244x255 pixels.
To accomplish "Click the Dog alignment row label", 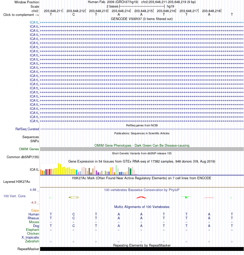I will 36,226.
